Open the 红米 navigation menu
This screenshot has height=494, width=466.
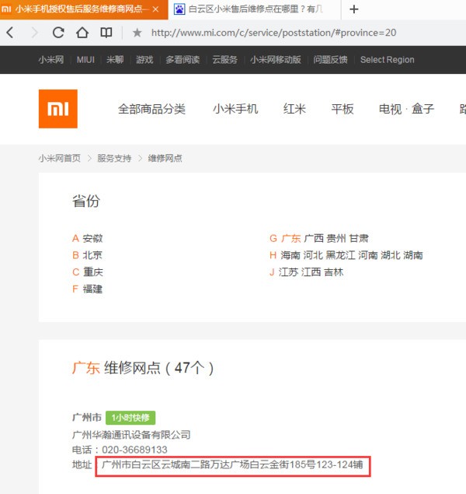coord(294,109)
